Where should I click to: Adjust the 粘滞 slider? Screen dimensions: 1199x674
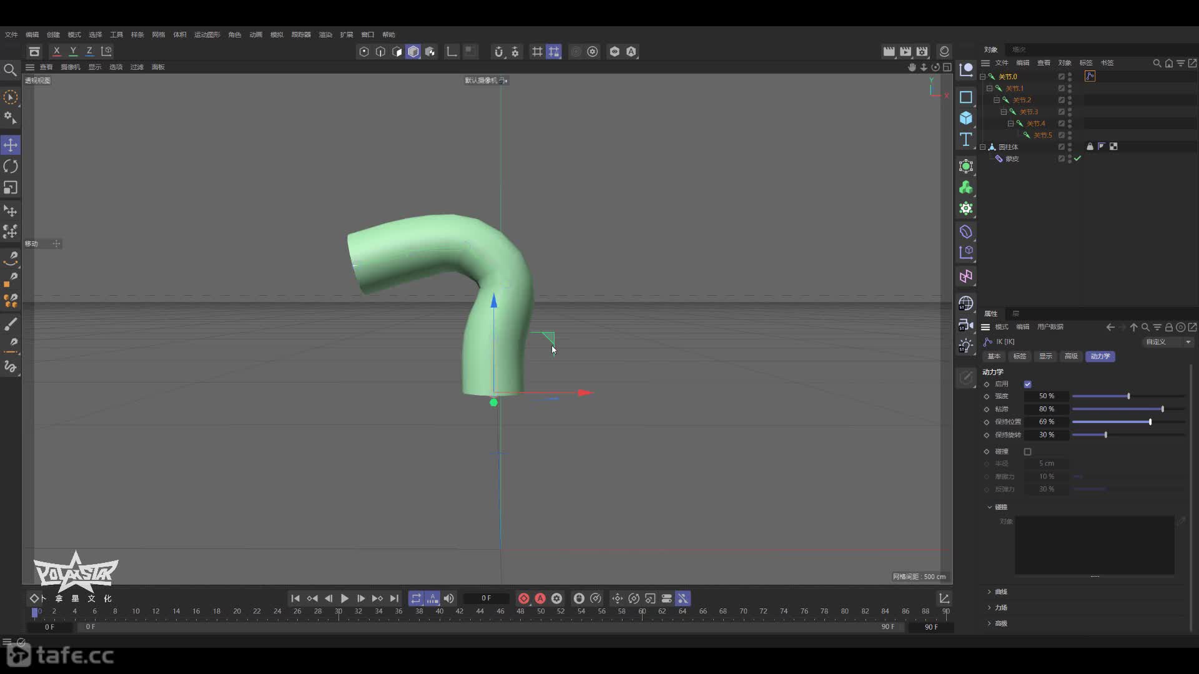click(1128, 409)
